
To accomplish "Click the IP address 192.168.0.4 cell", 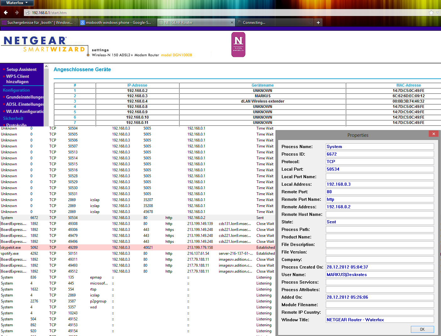I will (x=137, y=101).
